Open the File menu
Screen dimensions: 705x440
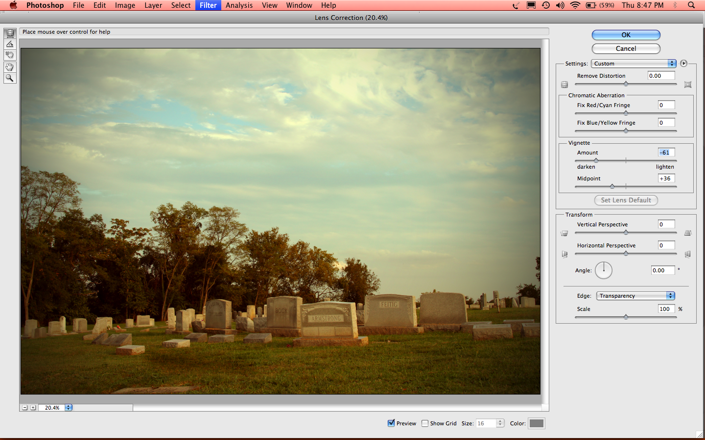(x=78, y=5)
